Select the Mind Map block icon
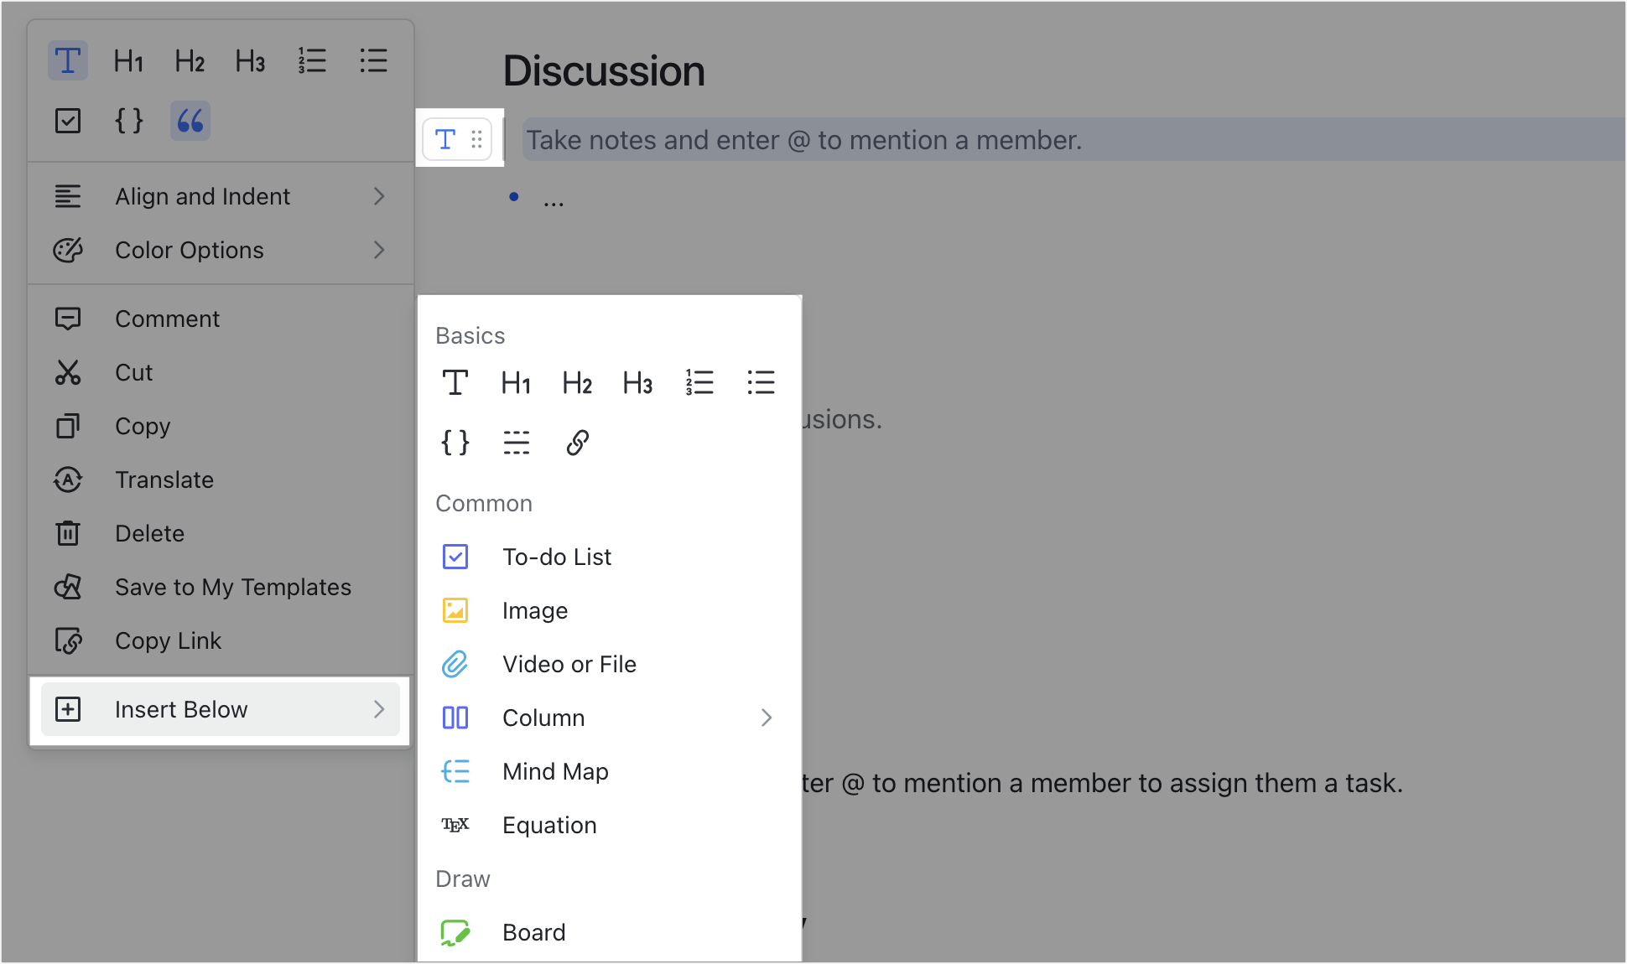This screenshot has width=1627, height=964. click(x=456, y=771)
